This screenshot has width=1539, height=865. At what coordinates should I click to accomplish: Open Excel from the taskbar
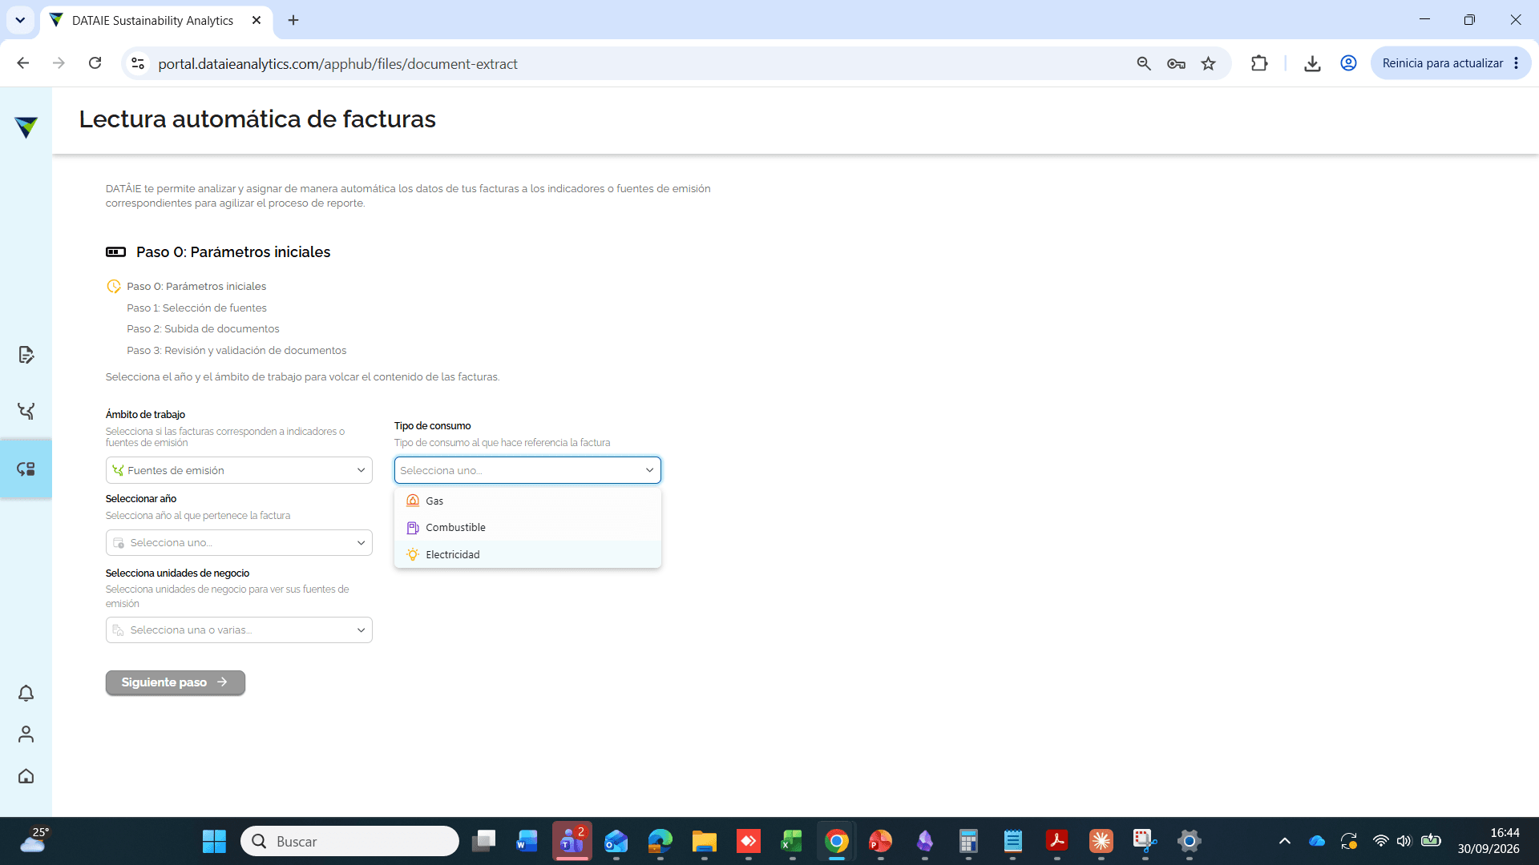pos(792,841)
